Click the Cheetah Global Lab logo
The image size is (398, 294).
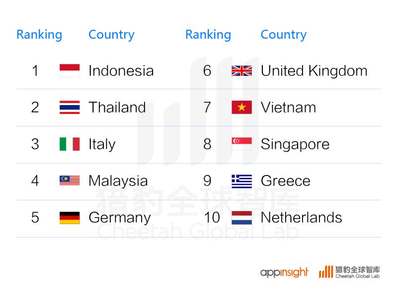click(349, 272)
